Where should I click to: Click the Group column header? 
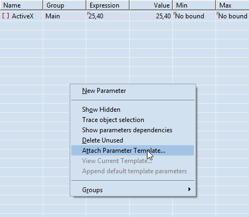pos(65,5)
